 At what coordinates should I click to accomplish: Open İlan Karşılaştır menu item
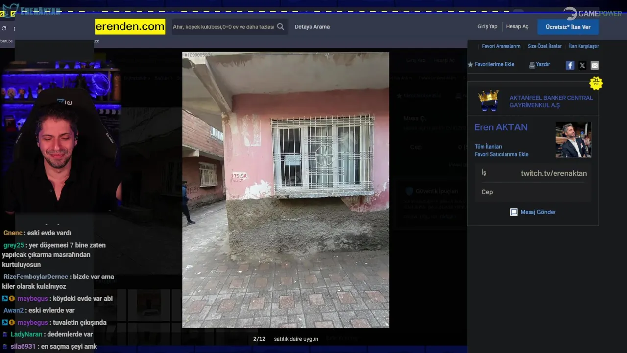[584, 46]
